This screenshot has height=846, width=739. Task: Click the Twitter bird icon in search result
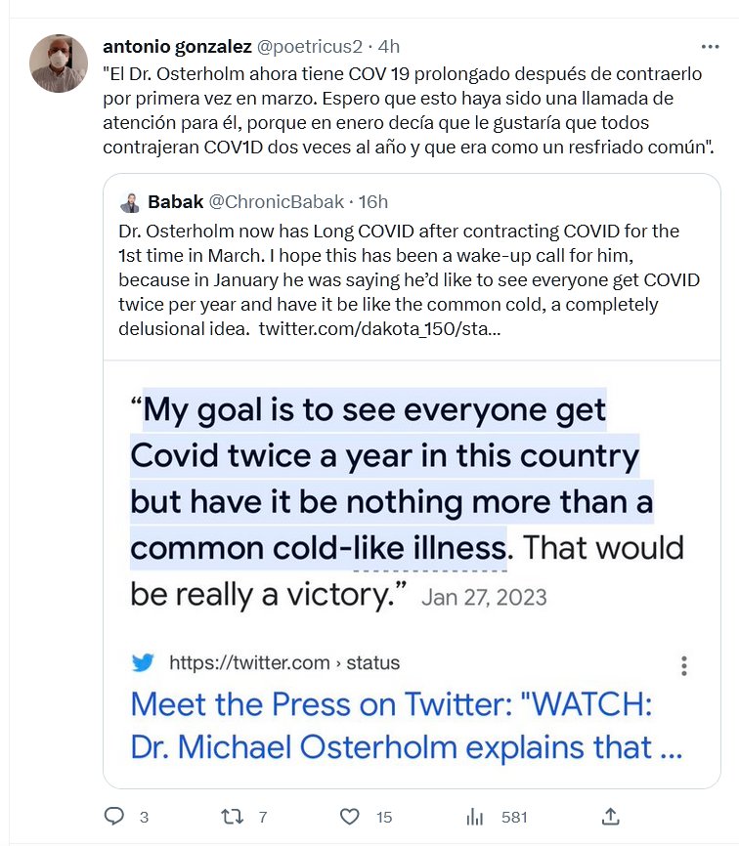coord(143,663)
